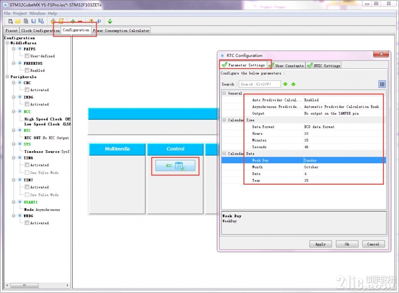Screen dimensions: 399x293
Task: Open the Window menu
Action: [x=37, y=13]
